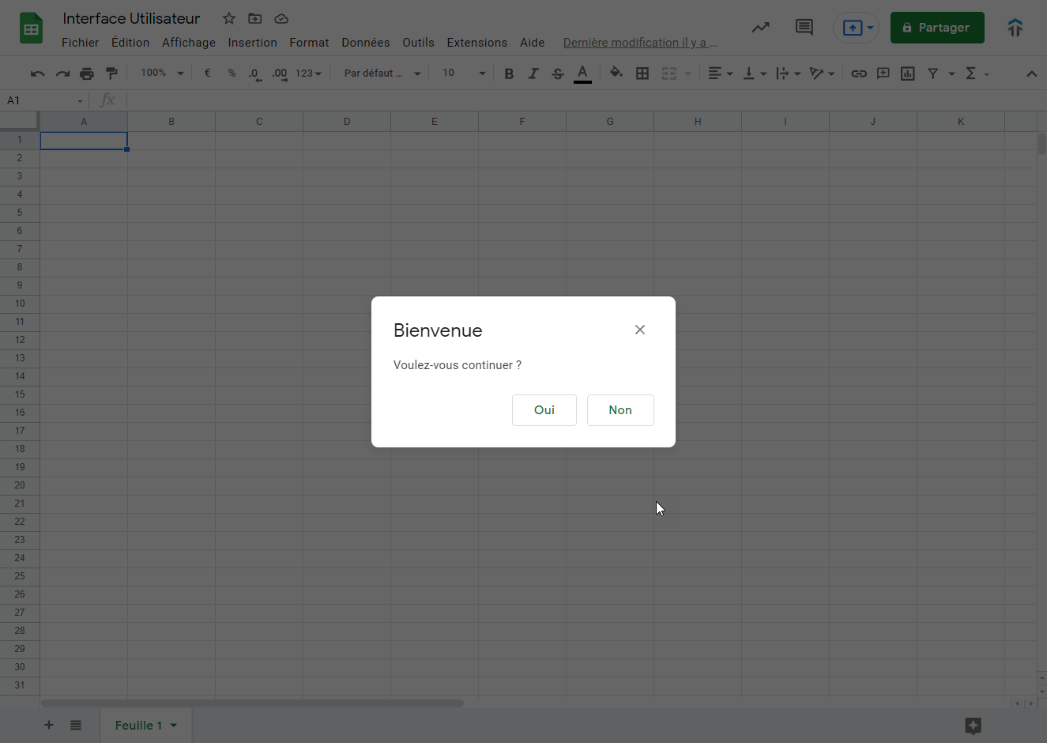Click the move to folder icon
The height and width of the screenshot is (743, 1047).
[x=255, y=18]
